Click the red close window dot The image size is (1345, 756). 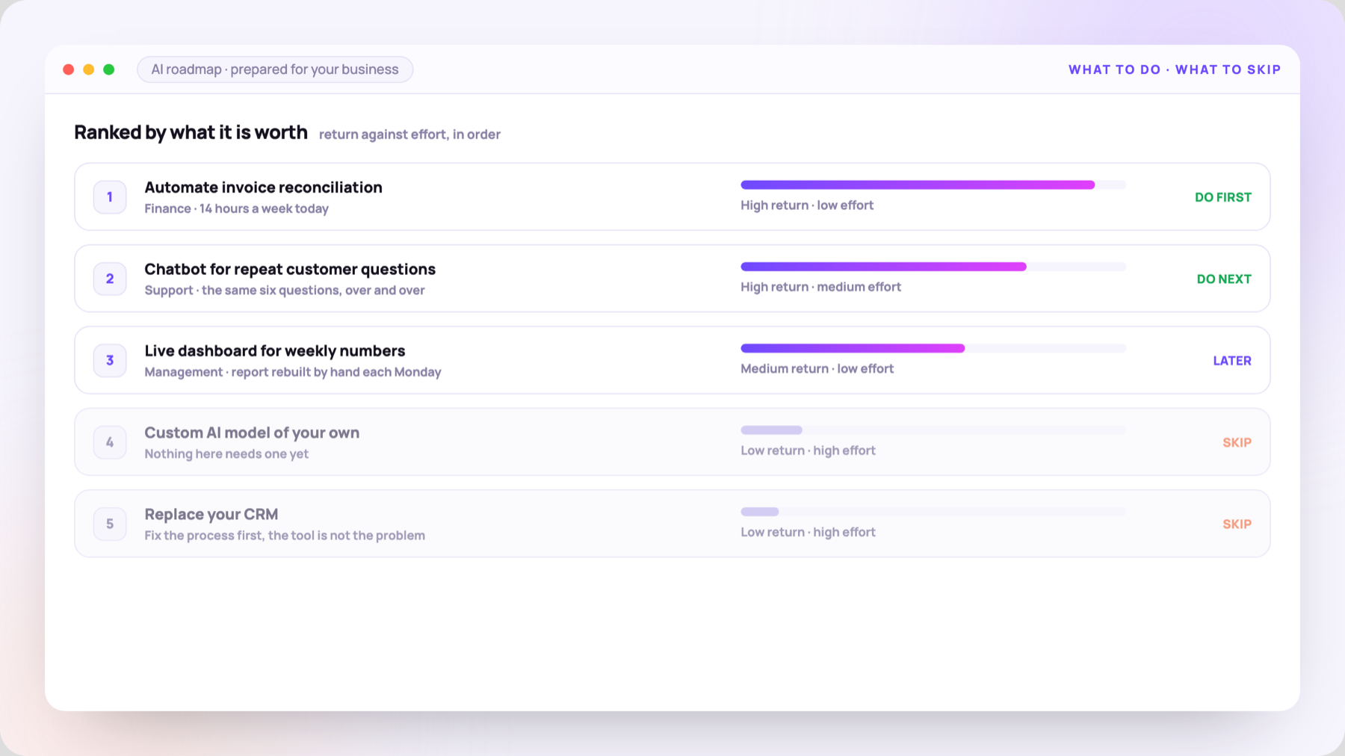click(x=69, y=69)
